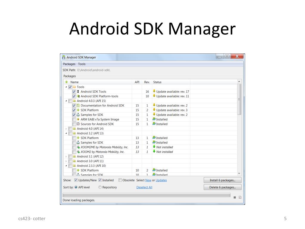Click the Android SDK Platform-tools icon
The height and width of the screenshot is (229, 305).
coord(78,96)
